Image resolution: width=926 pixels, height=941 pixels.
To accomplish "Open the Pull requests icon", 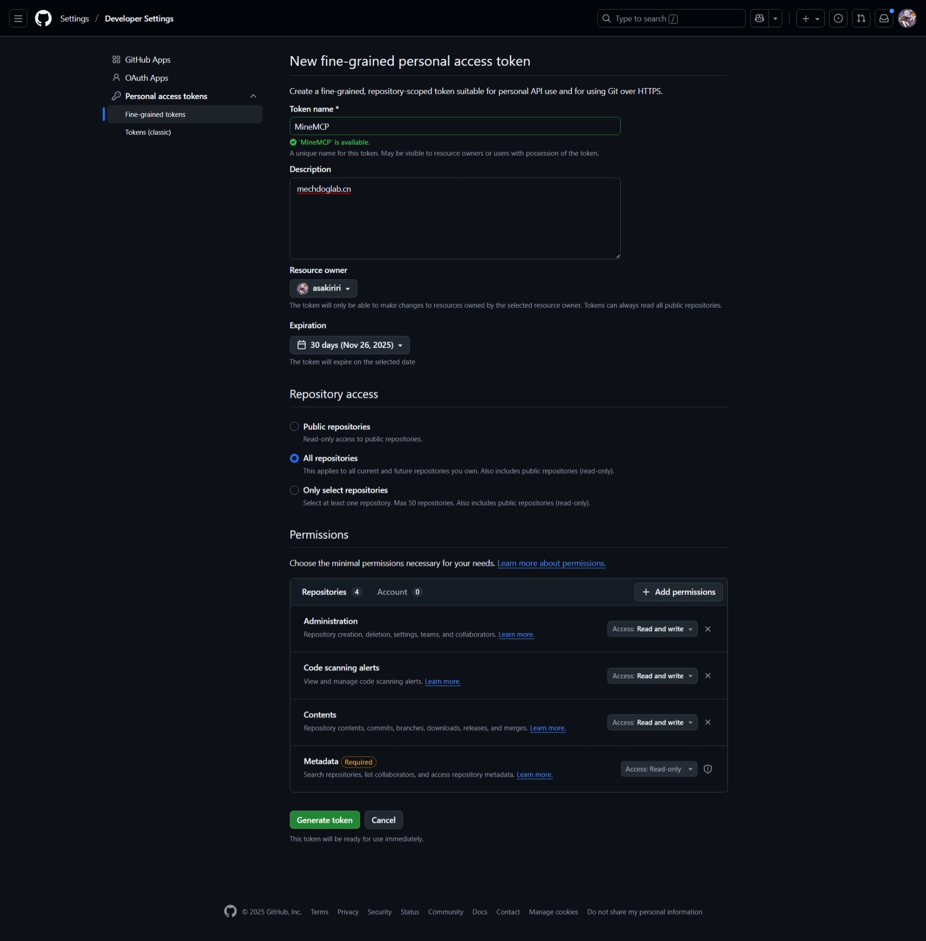I will (861, 19).
